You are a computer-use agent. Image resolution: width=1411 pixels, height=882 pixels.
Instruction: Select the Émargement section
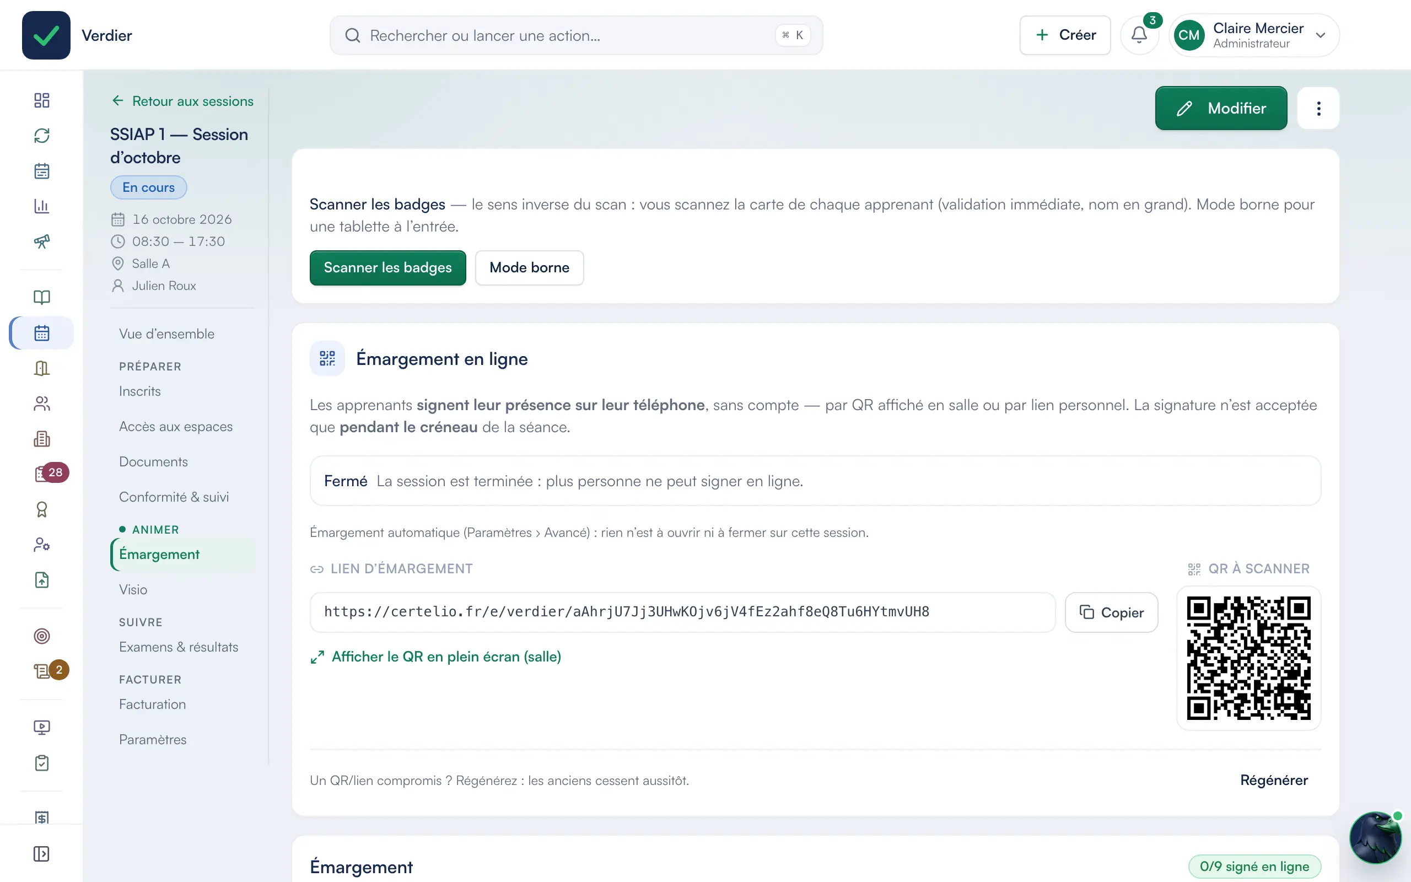coord(183,554)
